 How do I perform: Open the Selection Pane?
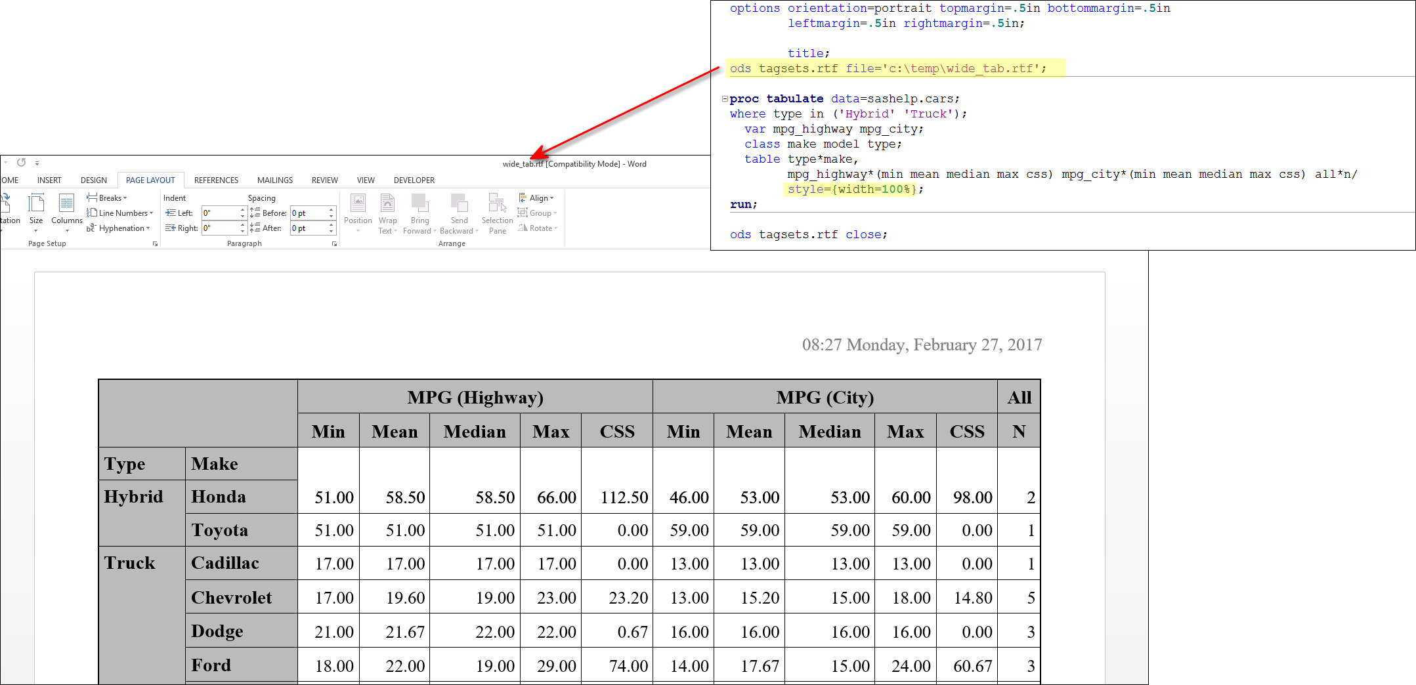click(x=498, y=213)
